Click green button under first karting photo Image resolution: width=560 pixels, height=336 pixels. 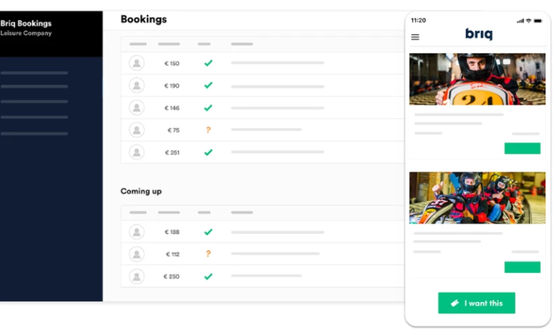click(522, 148)
